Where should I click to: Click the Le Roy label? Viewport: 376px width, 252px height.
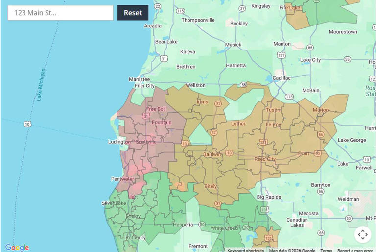click(273, 125)
